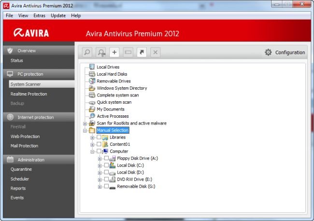This screenshot has height=221, width=314.
Task: Click the Content01 user folder icon
Action: pyautogui.click(x=105, y=144)
